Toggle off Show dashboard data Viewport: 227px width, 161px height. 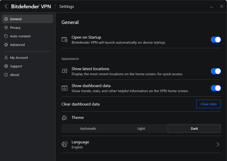point(216,88)
